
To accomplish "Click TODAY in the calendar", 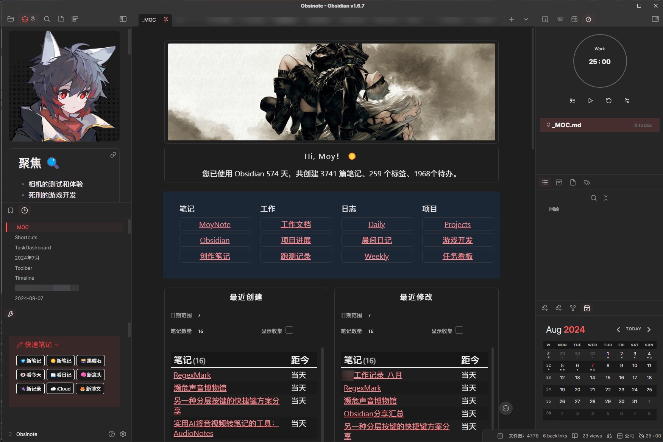I will click(633, 329).
